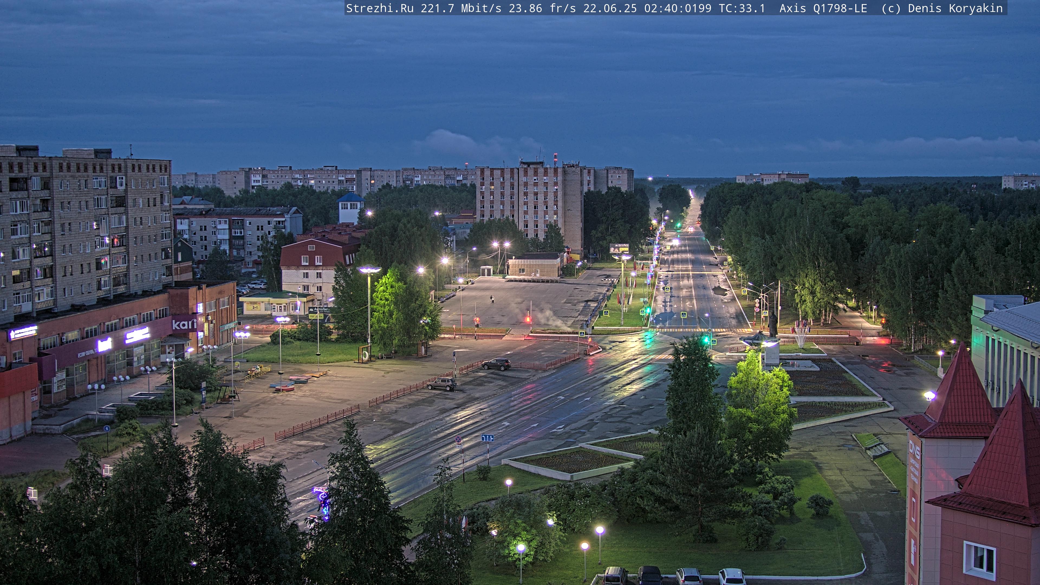
Task: Click the 22.06.25 date stamp
Action: [x=610, y=8]
